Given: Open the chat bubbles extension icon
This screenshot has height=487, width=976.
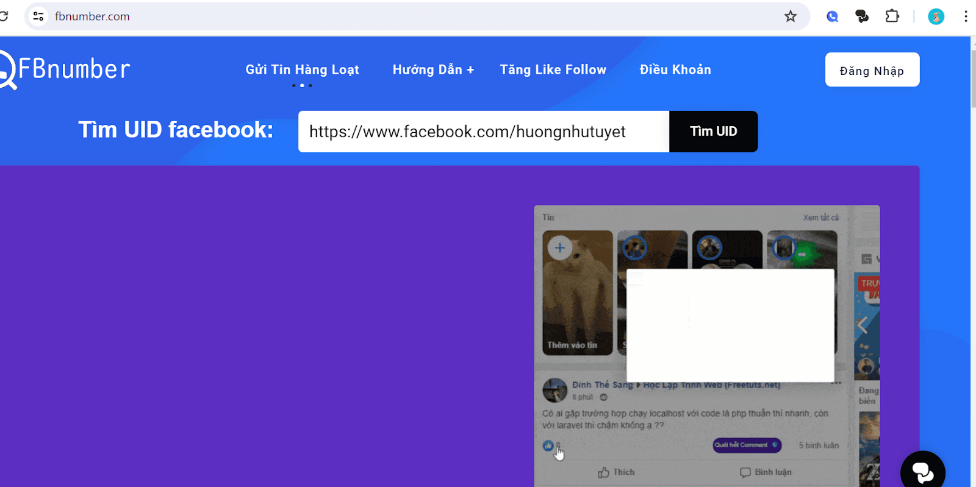Looking at the screenshot, I should (x=862, y=16).
